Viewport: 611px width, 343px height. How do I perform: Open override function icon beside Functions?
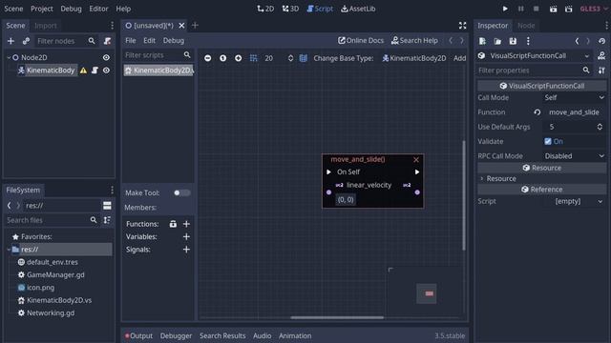point(173,224)
